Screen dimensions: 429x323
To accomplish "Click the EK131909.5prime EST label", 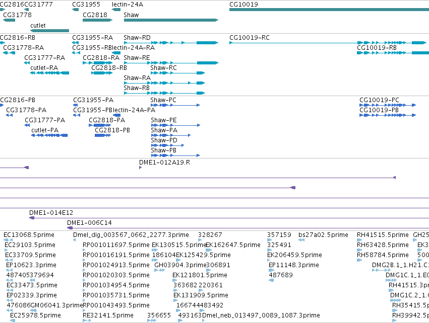I will click(x=201, y=295).
